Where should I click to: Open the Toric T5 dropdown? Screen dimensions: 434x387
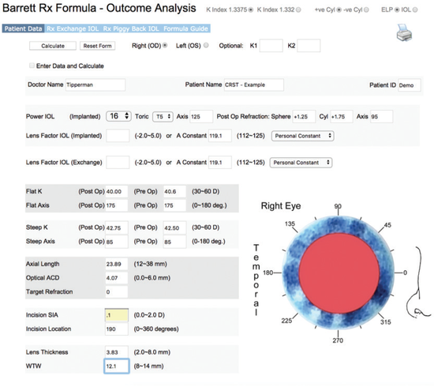coord(163,117)
